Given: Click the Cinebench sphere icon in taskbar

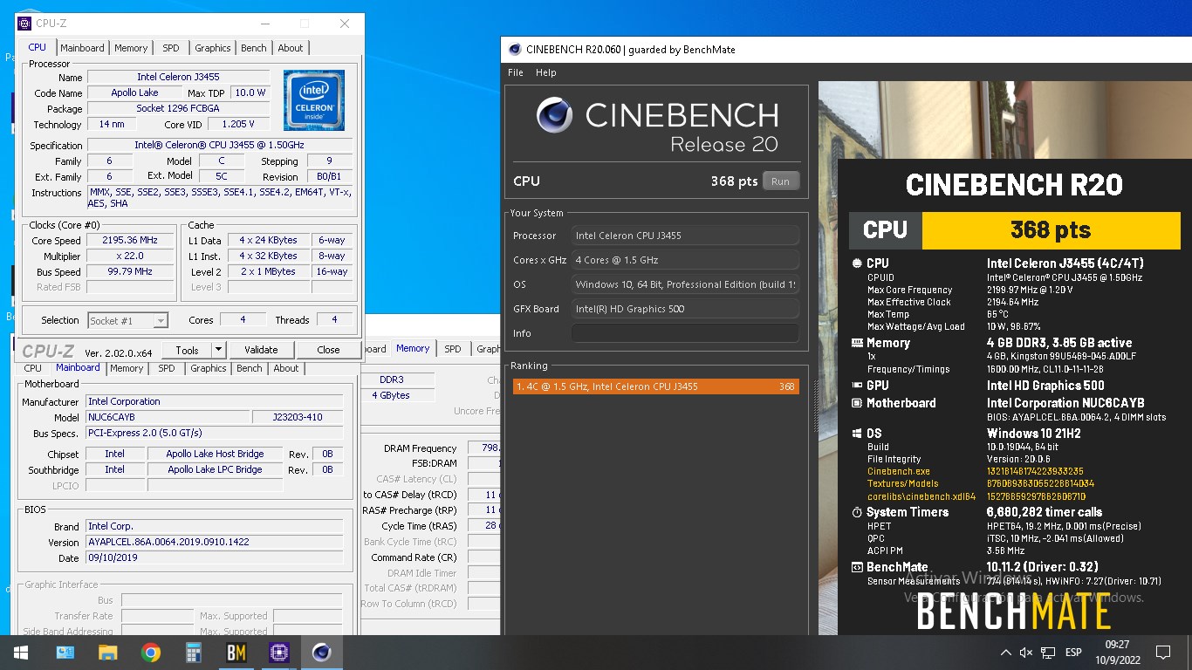Looking at the screenshot, I should pos(322,653).
